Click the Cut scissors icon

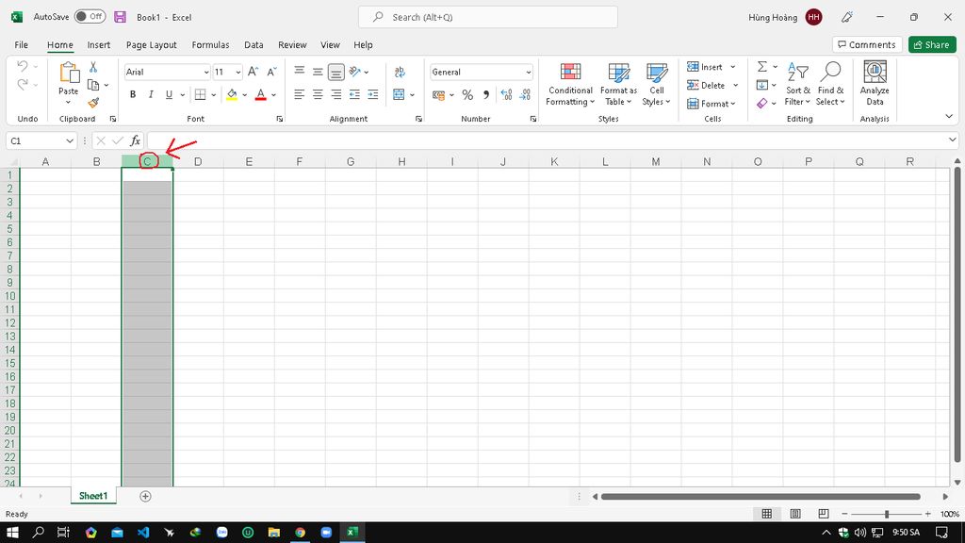pos(93,67)
